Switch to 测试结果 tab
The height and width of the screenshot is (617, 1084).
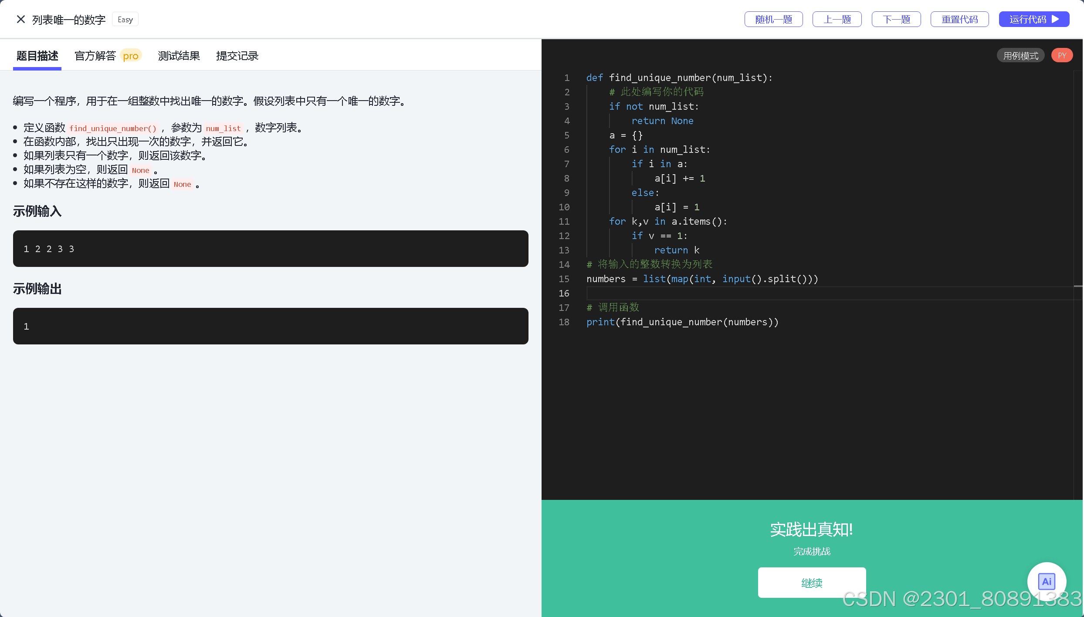(x=179, y=56)
